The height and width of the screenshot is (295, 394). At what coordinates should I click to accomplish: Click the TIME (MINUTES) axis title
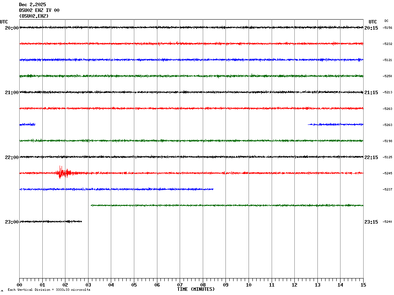196,289
